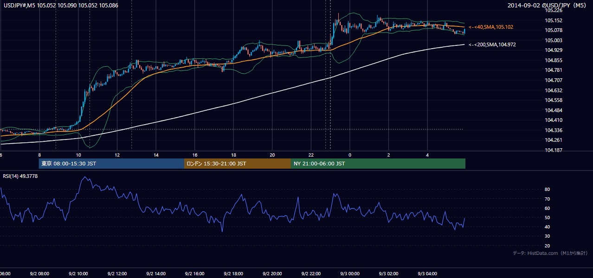
Task: Click time axis label 9/2 18:00
Action: (233, 274)
